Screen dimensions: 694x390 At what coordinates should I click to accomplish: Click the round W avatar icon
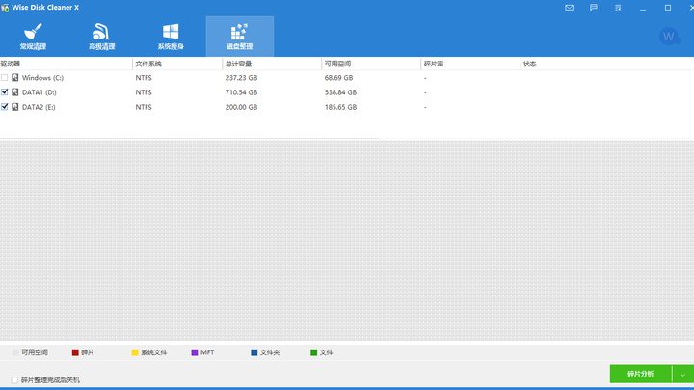click(x=669, y=37)
